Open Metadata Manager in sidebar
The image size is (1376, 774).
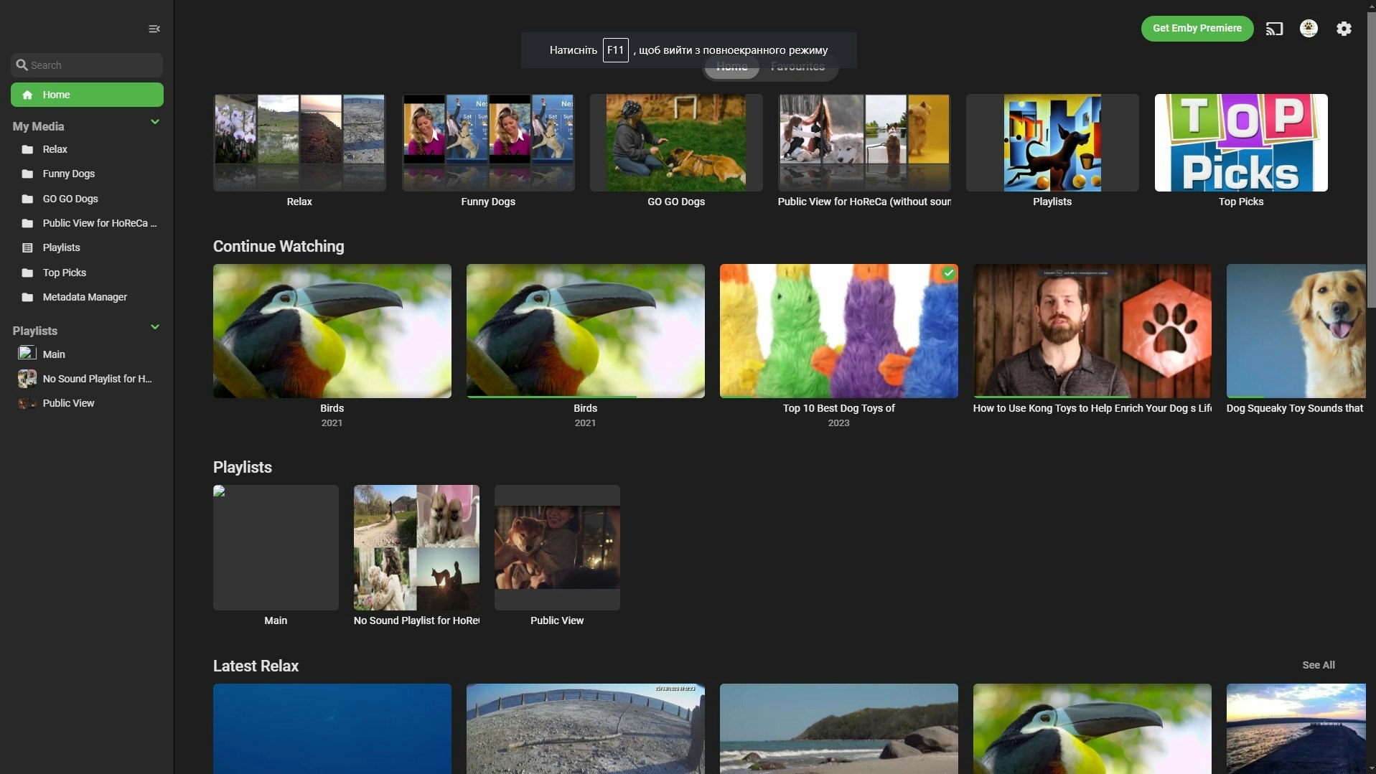(87, 297)
